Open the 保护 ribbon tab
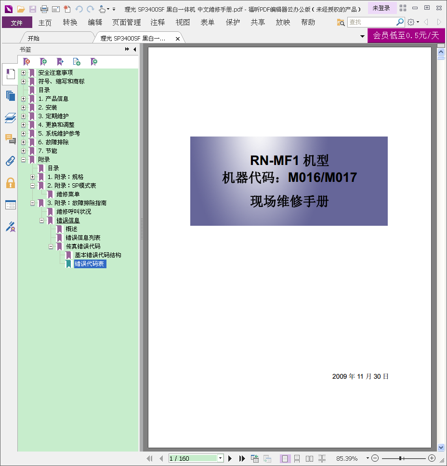Screen dimensions: 447x466 tap(233, 23)
